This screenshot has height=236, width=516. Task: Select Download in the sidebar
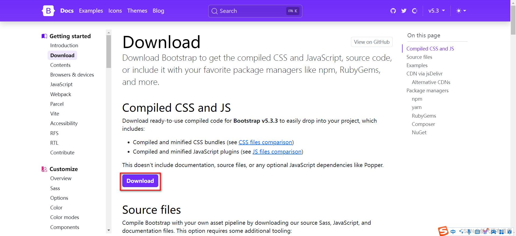click(x=62, y=55)
